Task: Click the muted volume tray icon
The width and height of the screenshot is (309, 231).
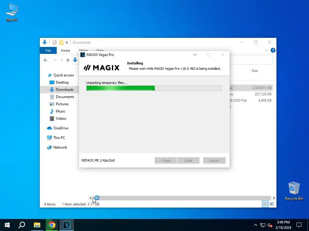Action: pos(270,225)
